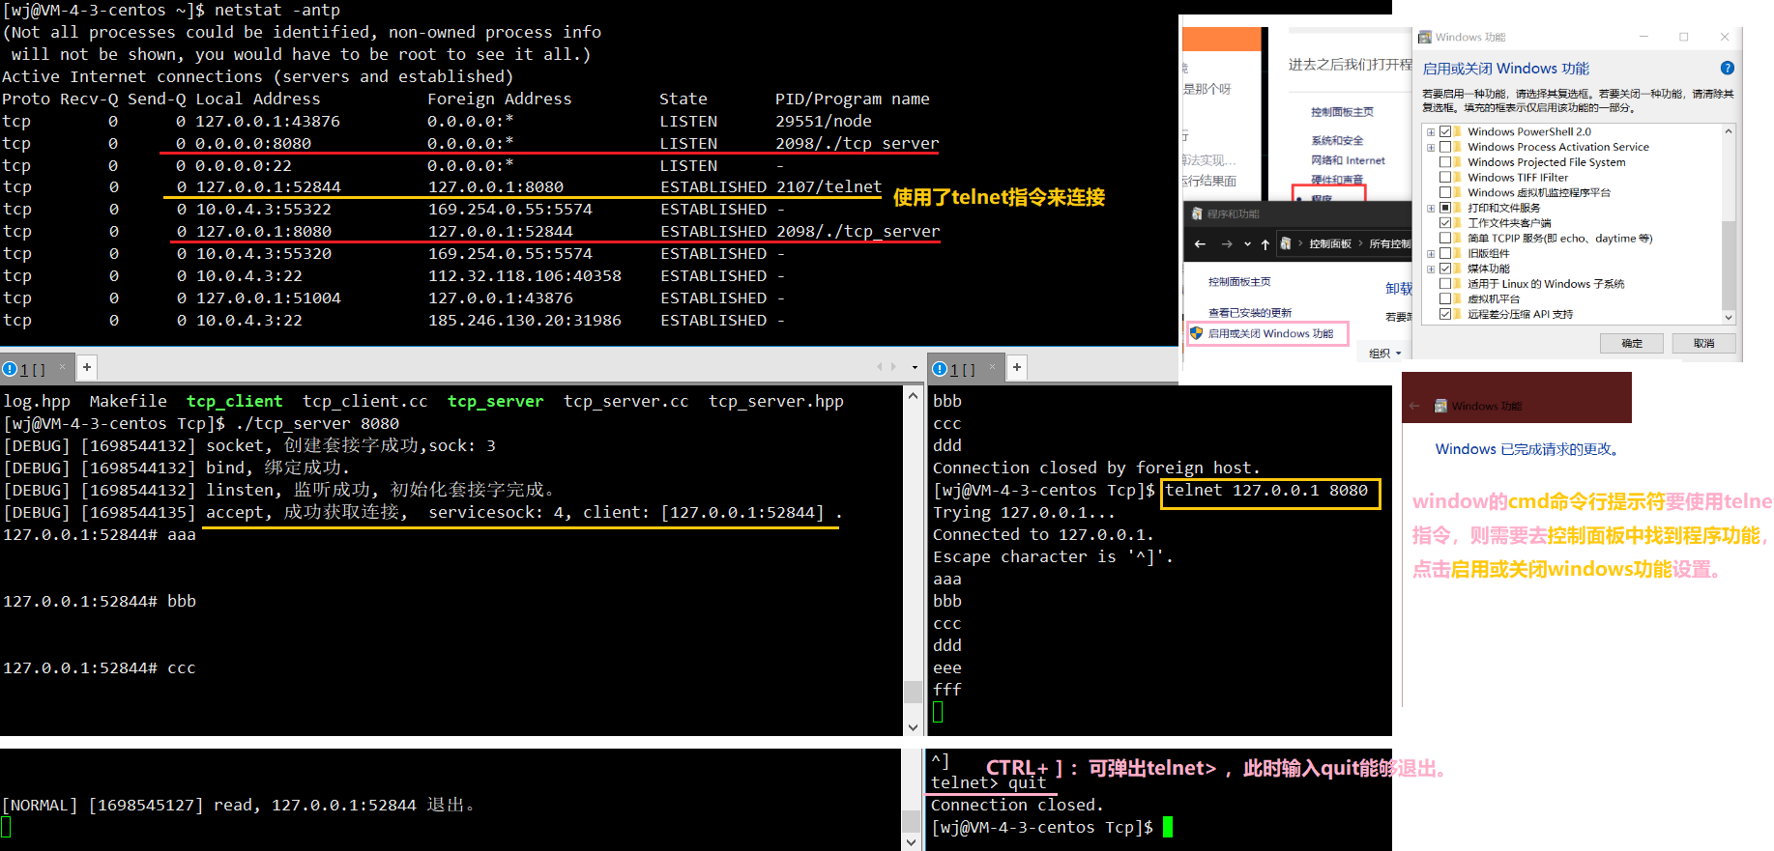Check Windows Process Activation Service
Screen dimensions: 1774x851
coord(1445,147)
